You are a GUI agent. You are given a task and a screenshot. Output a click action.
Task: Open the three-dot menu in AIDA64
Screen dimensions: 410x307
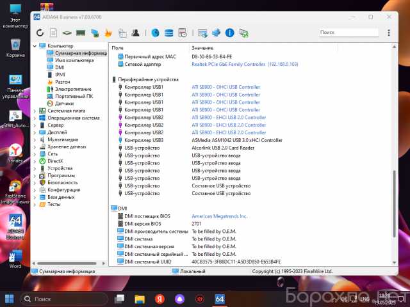389,33
